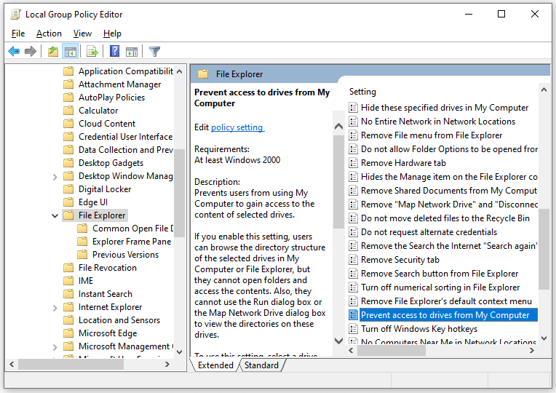Select Remove File Explorer's default context menu
556x393 pixels.
point(446,301)
